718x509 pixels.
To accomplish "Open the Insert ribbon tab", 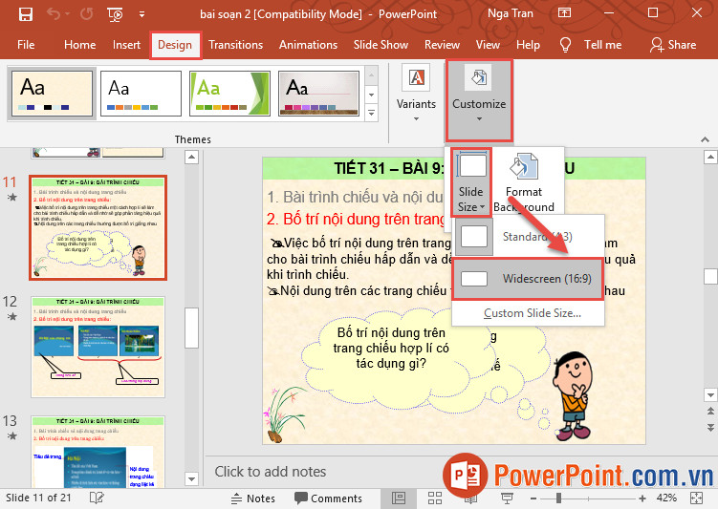I will coord(126,45).
